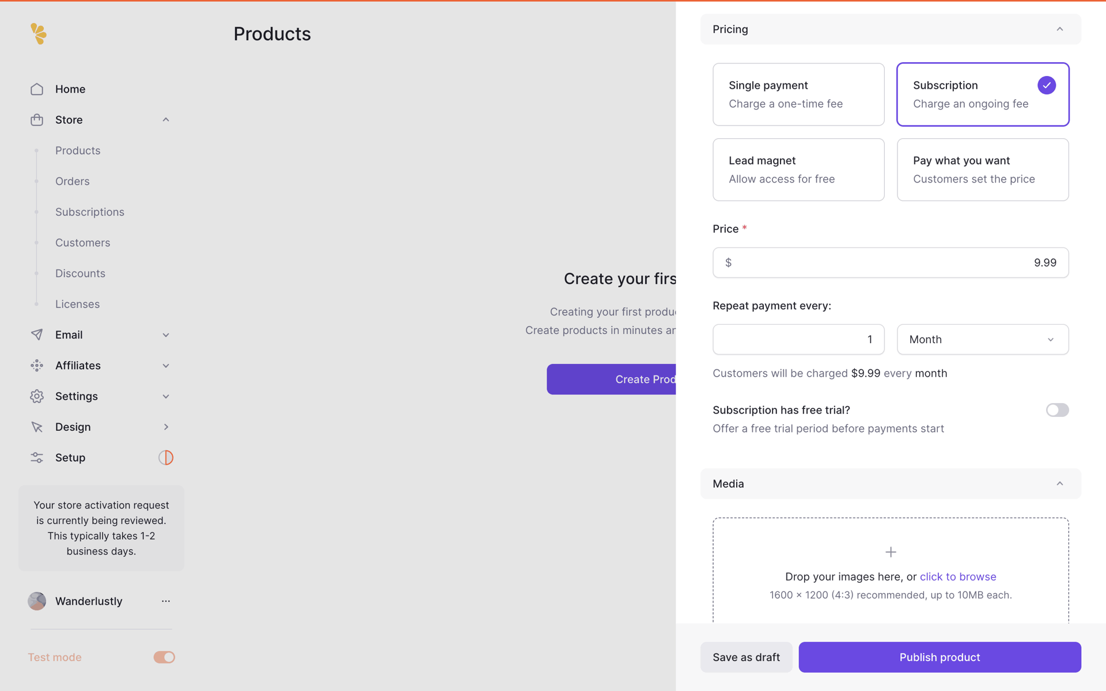
Task: Select the Single payment pricing option
Action: coord(798,94)
